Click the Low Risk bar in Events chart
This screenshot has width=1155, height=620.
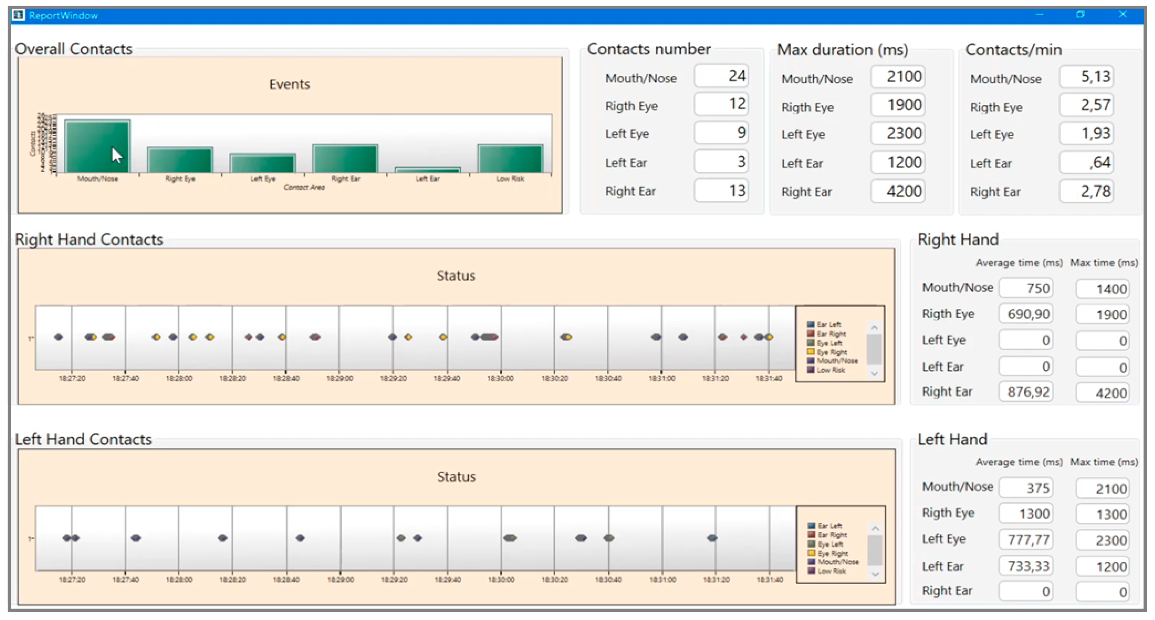pos(510,158)
